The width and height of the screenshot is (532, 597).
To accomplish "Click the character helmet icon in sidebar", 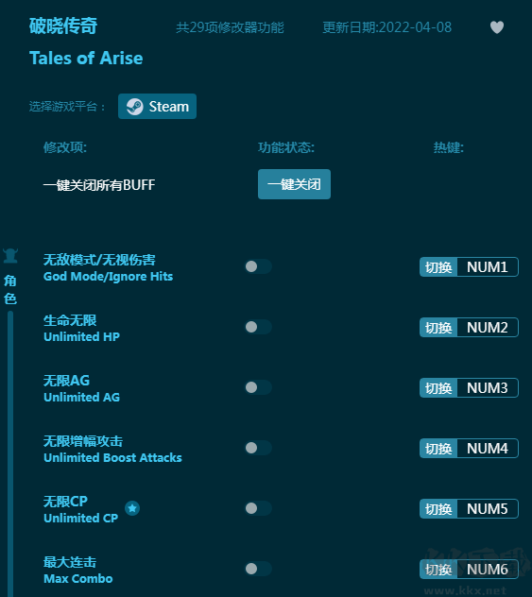I will (10, 256).
